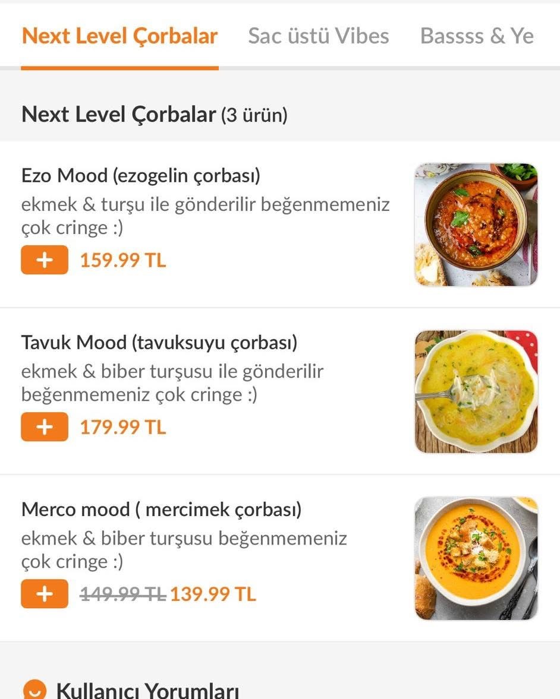Open the Bassss & Ye tab
The height and width of the screenshot is (699, 560).
click(x=477, y=36)
